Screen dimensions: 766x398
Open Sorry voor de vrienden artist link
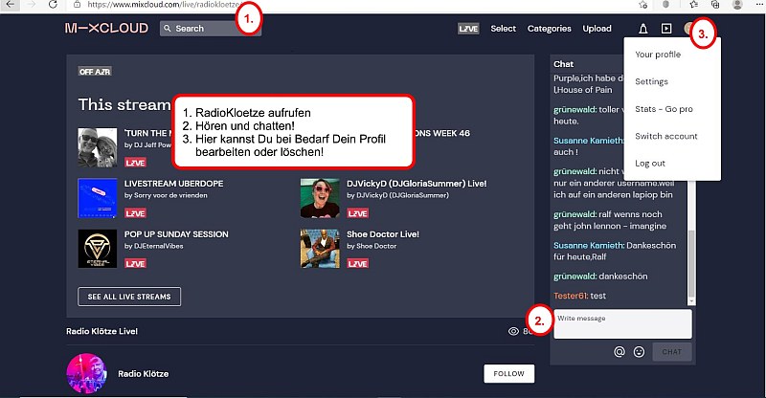coord(170,195)
